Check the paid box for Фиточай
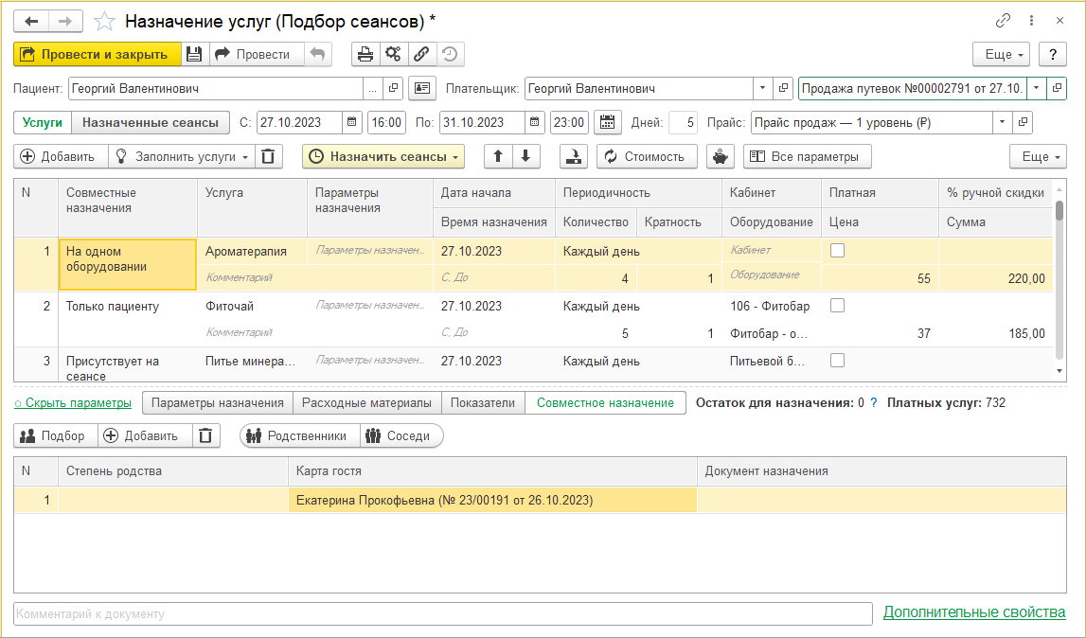The height and width of the screenshot is (638, 1086). click(x=837, y=306)
